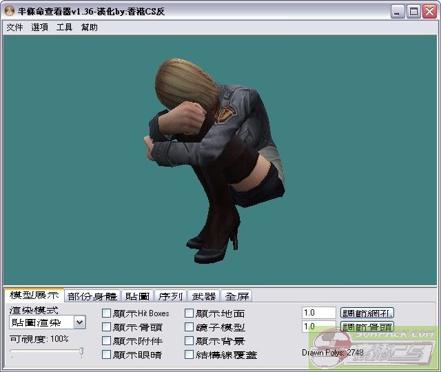Image resolution: width=441 pixels, height=372 pixels.
Task: Enable the 顯示Hit Boxes checkbox
Action: 106,313
